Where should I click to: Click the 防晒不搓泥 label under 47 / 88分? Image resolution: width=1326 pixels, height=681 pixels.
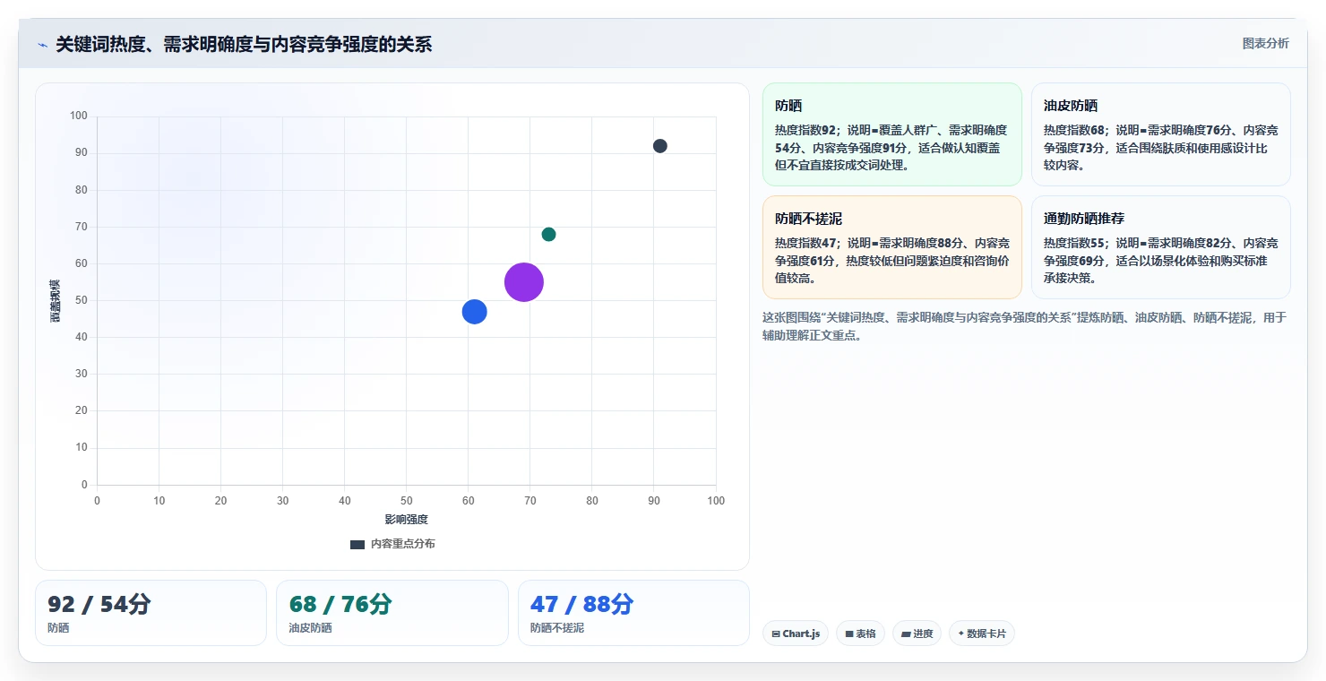pyautogui.click(x=557, y=628)
